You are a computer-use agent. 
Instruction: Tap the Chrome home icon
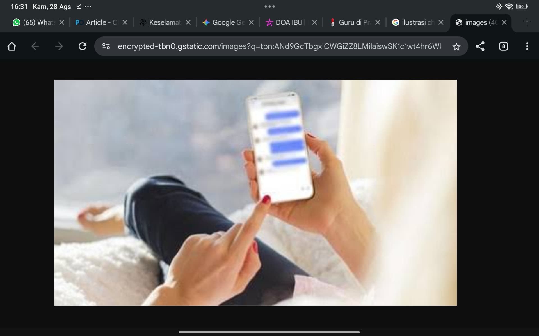click(12, 46)
